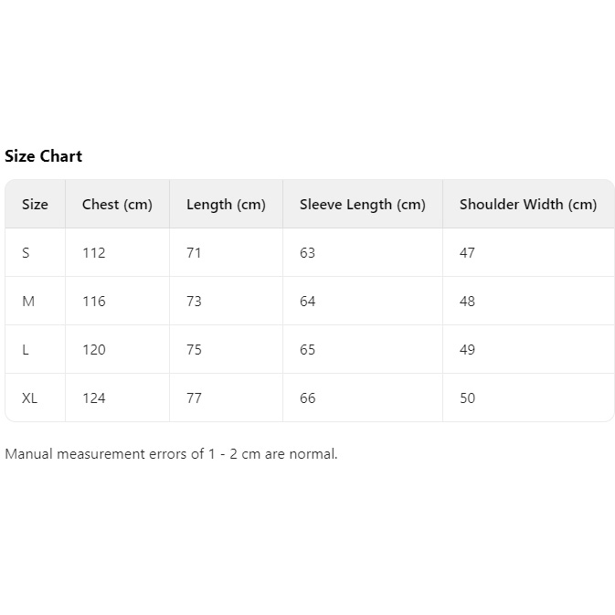
Task: Click length value 71 for size S
Action: (194, 252)
